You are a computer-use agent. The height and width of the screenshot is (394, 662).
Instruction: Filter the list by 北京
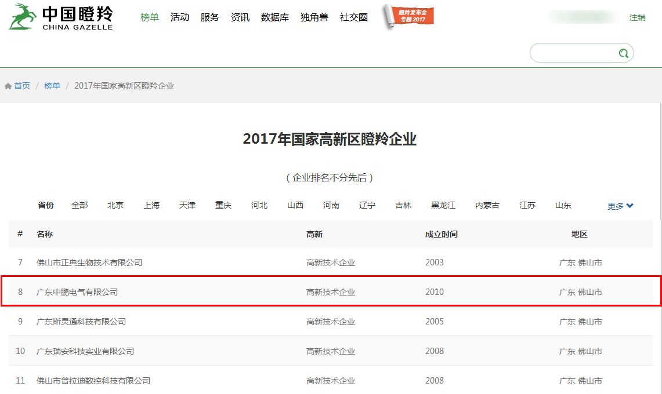pos(115,205)
